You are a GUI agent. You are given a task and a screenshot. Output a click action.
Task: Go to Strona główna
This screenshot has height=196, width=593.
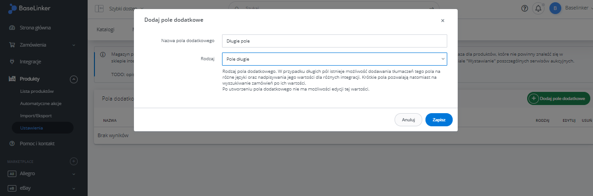click(x=35, y=28)
